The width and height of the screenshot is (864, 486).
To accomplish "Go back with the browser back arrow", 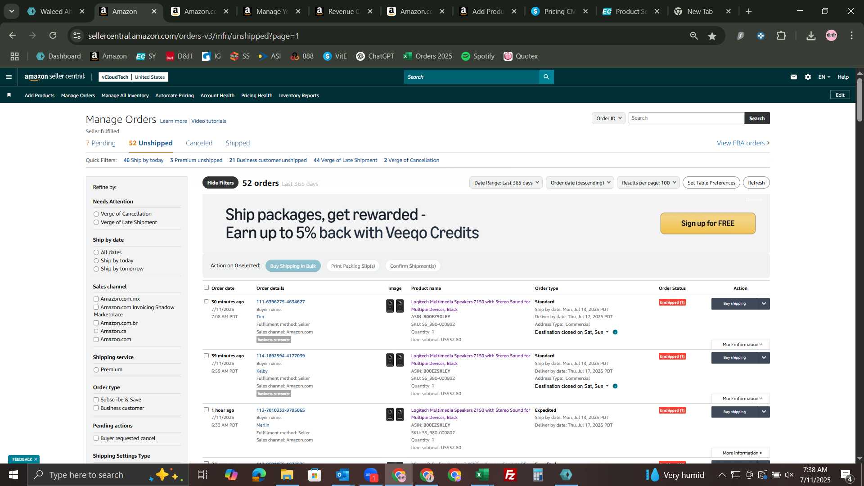I will click(x=13, y=36).
